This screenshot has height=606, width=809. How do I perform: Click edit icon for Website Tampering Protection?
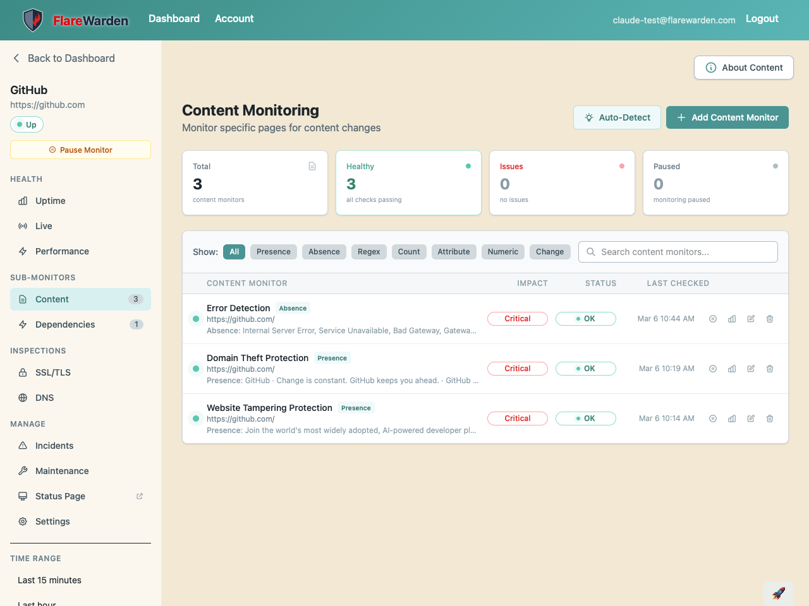[751, 419]
